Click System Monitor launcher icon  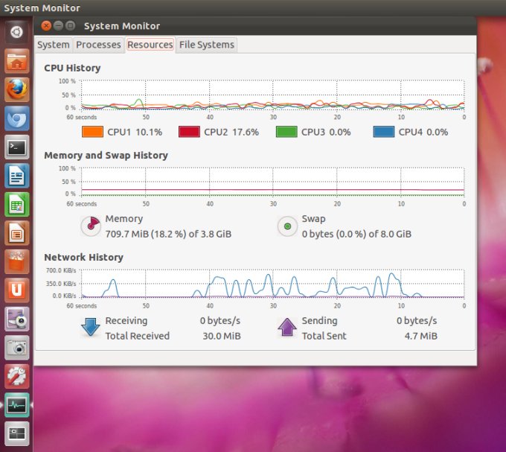click(x=17, y=405)
